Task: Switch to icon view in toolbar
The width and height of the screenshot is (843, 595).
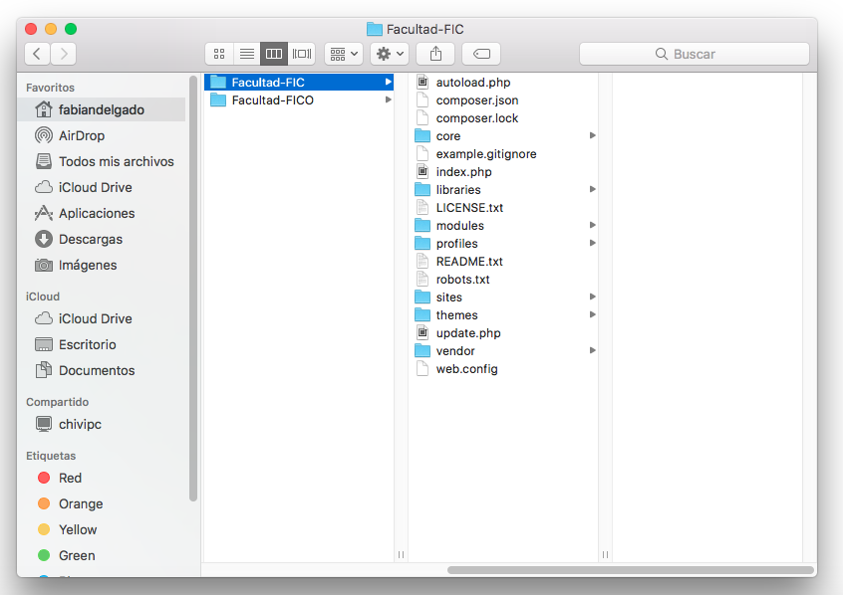Action: (x=219, y=54)
